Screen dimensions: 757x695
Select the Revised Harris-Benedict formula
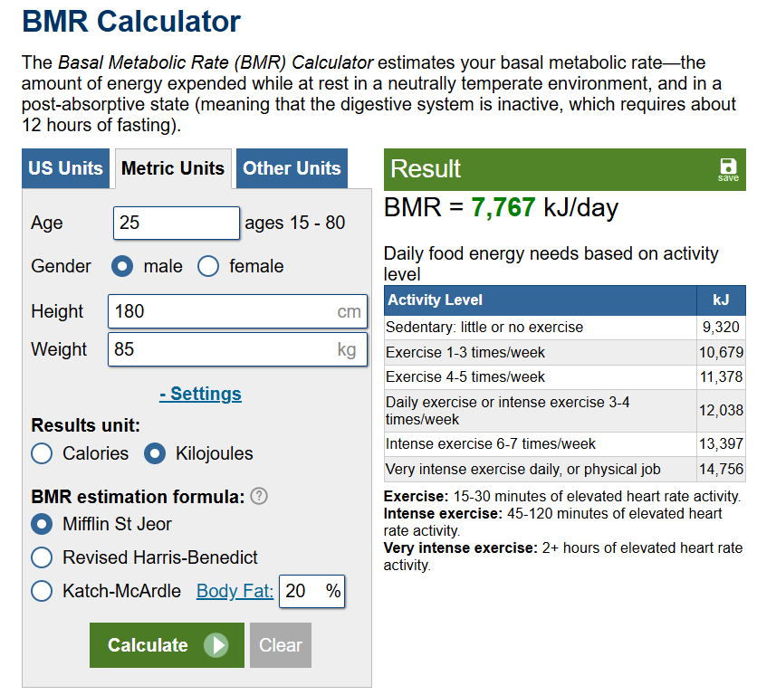point(42,557)
